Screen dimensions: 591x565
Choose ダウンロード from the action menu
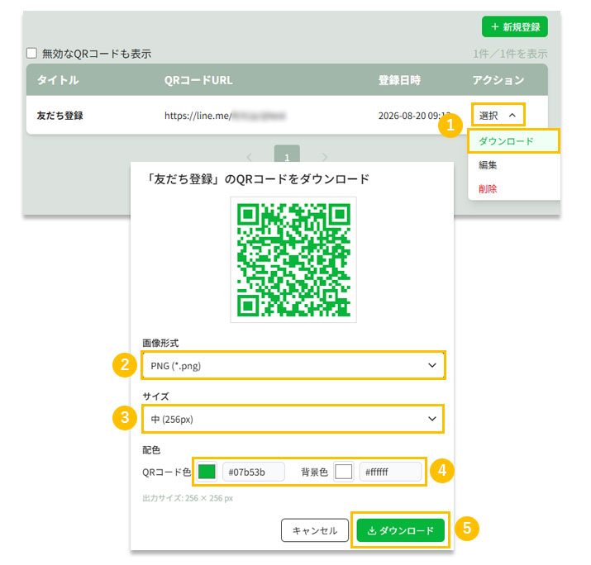click(x=513, y=141)
